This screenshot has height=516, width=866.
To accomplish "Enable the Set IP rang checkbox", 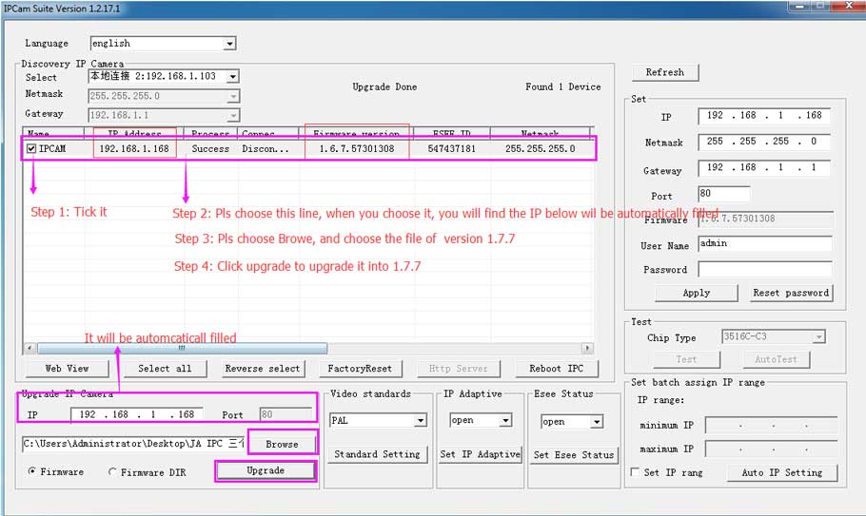I will (x=636, y=472).
